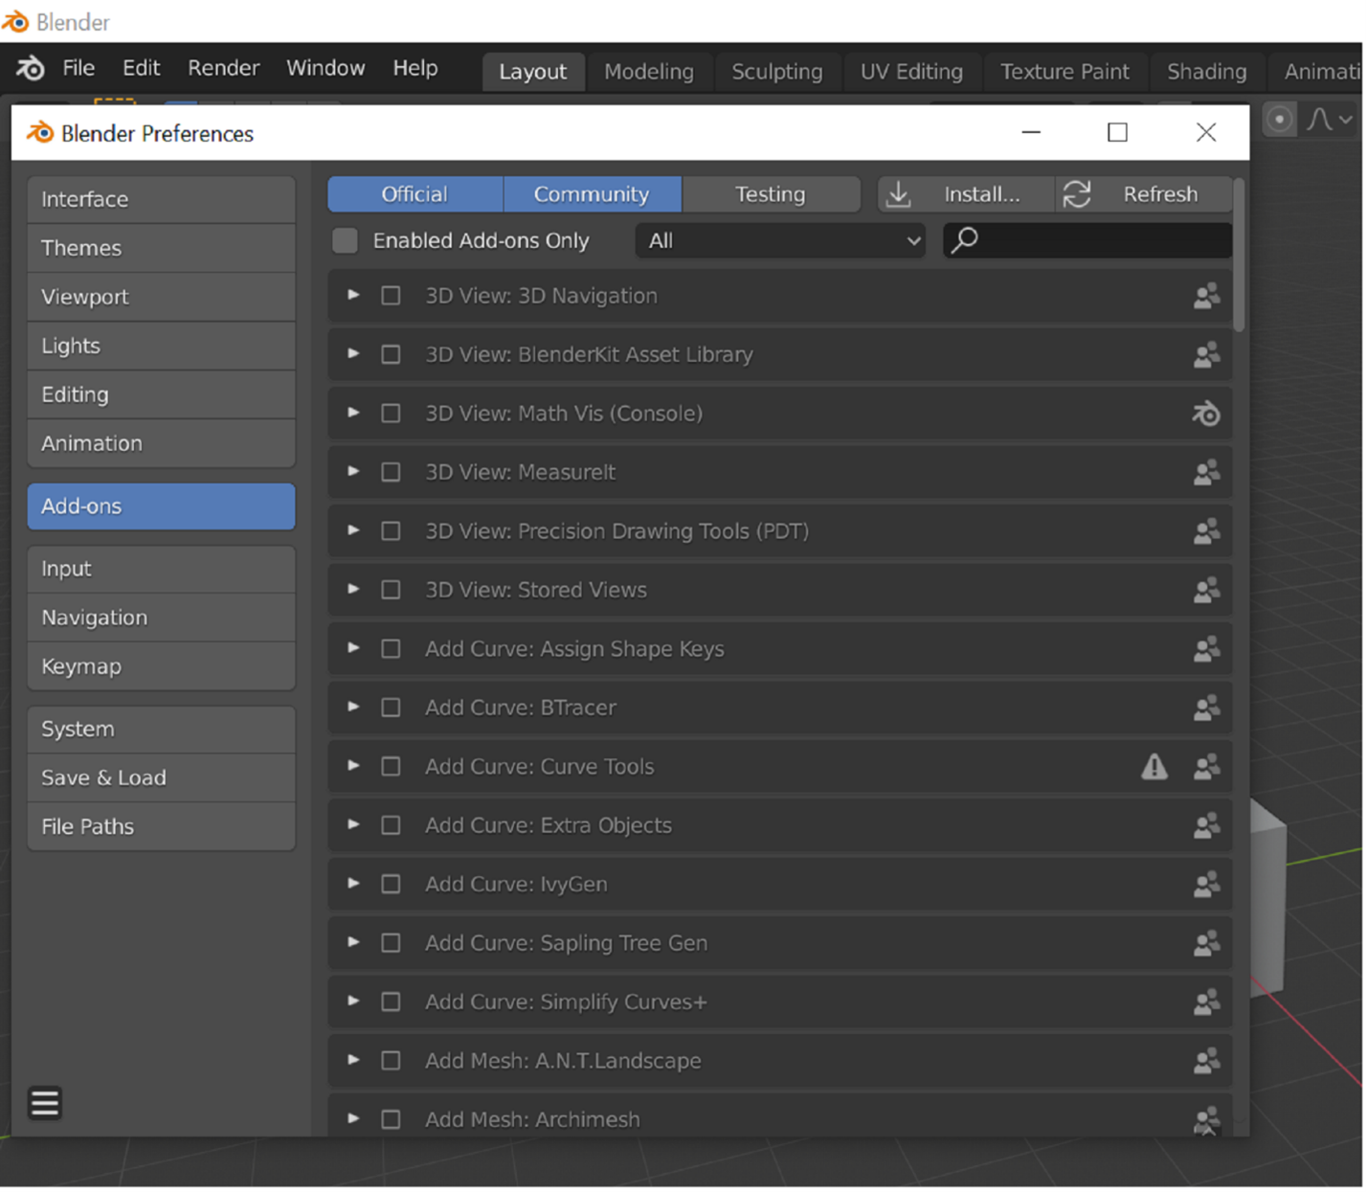This screenshot has height=1192, width=1366.
Task: Expand the Sapling Tree Gen add-on details
Action: click(353, 943)
